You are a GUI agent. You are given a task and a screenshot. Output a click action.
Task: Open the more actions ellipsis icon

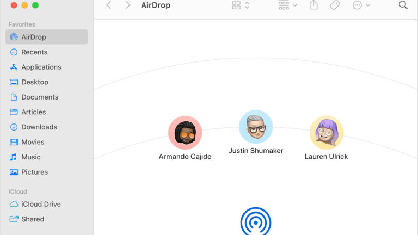point(357,5)
